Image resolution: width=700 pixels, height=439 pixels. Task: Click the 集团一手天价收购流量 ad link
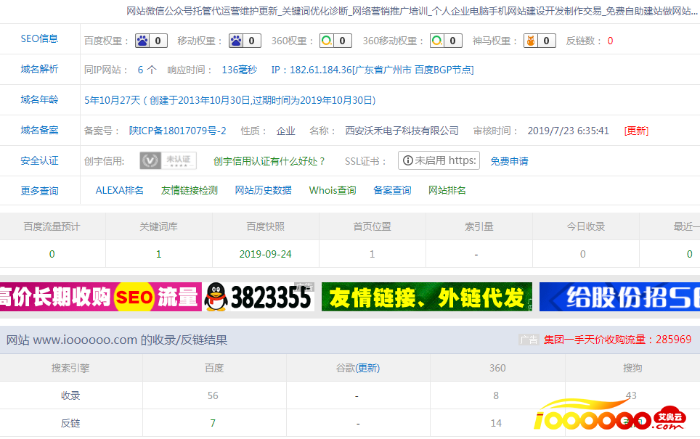click(617, 340)
